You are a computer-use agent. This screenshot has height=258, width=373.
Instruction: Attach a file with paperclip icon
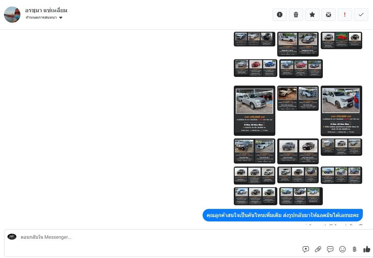(x=318, y=249)
